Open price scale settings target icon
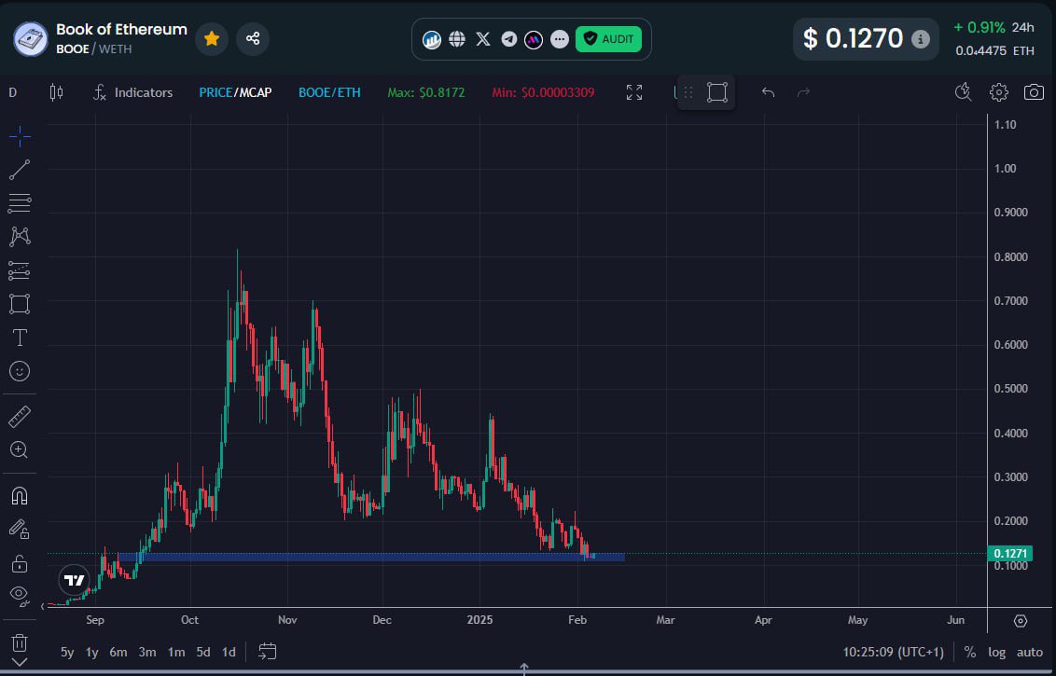The height and width of the screenshot is (676, 1056). 1021,621
